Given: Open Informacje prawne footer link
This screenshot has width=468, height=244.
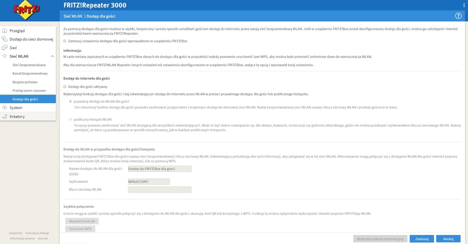Looking at the screenshot, I should coord(22,238).
